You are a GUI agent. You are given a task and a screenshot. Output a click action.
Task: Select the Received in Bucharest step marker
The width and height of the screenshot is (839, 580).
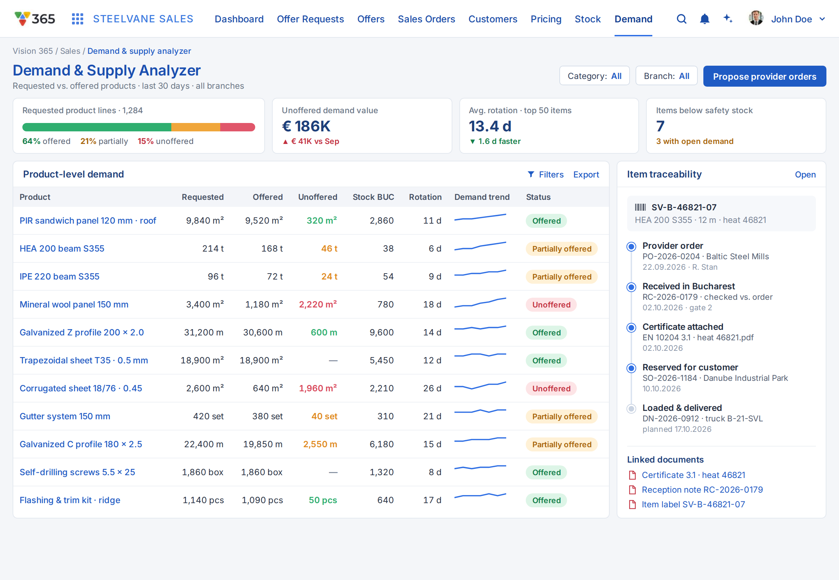[631, 287]
